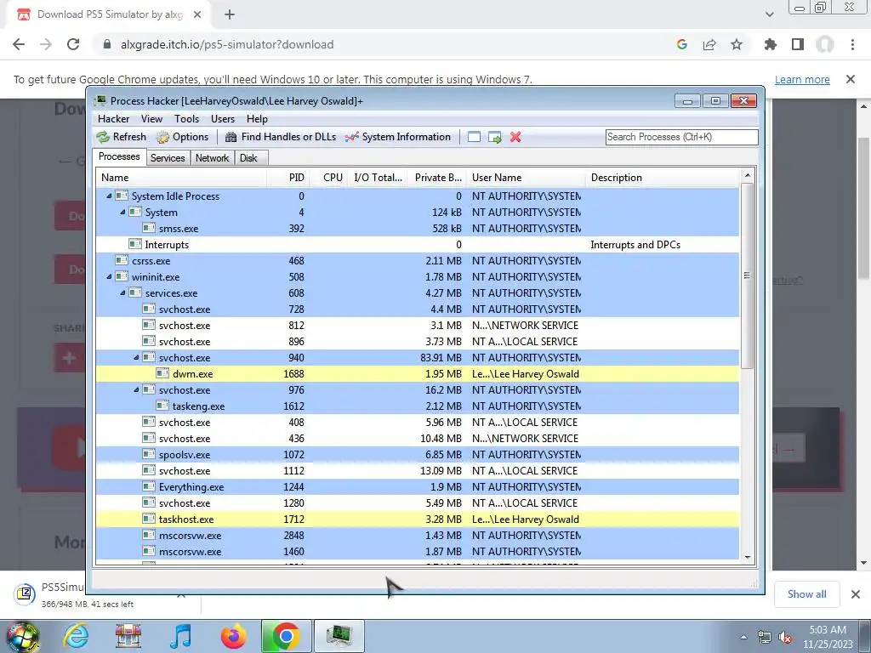Collapse the System process node

122,212
